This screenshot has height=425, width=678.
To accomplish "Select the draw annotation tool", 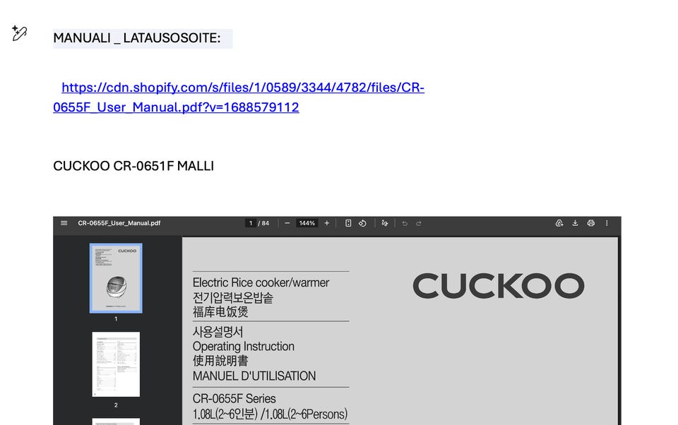I will 384,223.
